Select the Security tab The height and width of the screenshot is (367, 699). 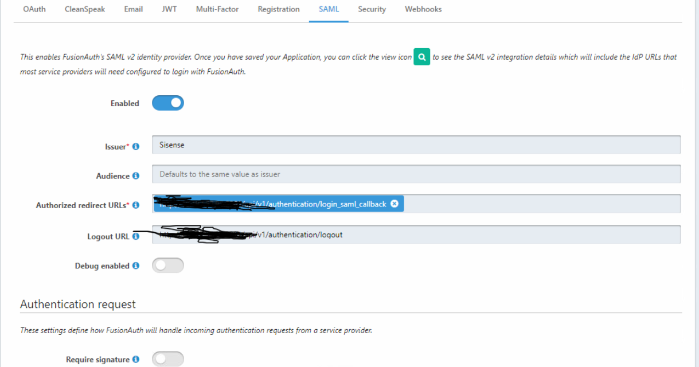point(372,9)
